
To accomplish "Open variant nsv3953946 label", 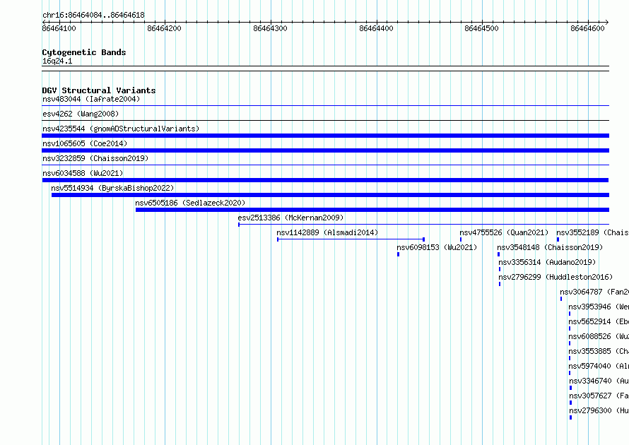I will pos(599,307).
